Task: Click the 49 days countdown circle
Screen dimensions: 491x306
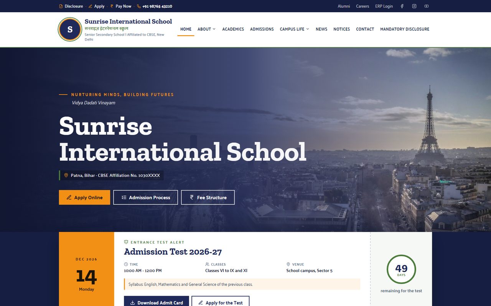Action: coord(401,269)
